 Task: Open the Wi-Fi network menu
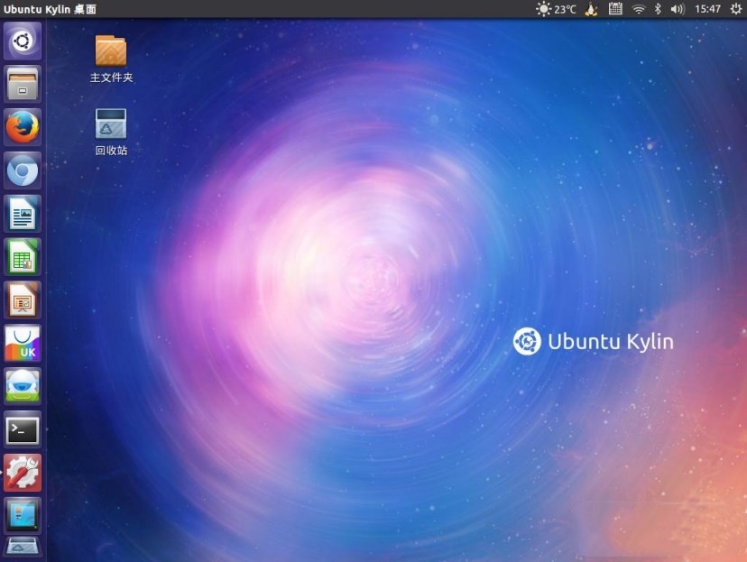[641, 9]
